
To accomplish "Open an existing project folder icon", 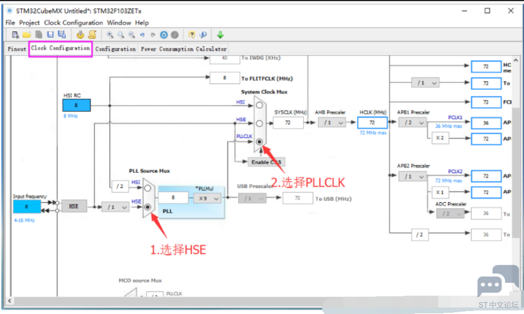I will (27, 35).
